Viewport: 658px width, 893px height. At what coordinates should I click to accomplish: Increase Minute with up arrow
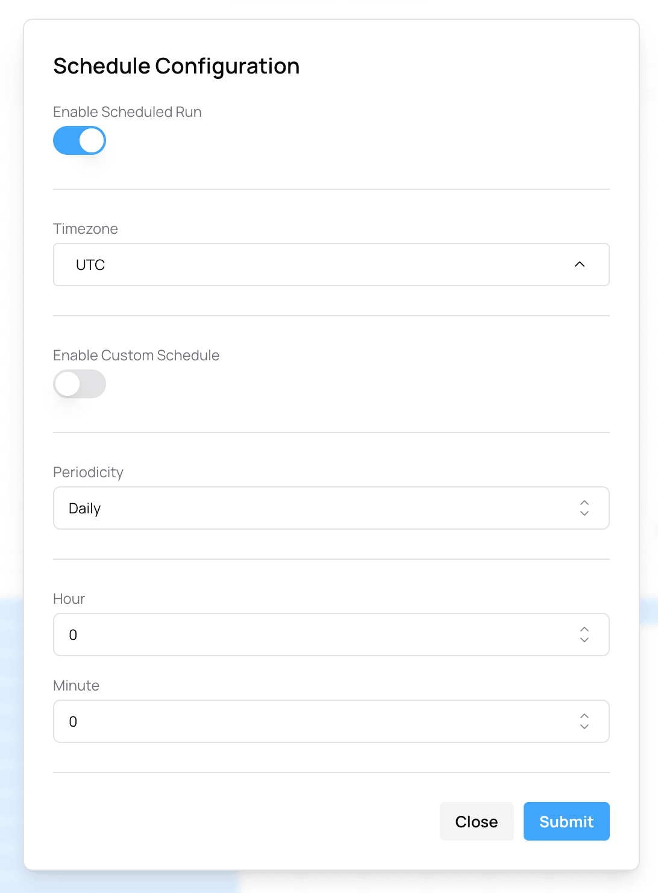[x=584, y=716]
